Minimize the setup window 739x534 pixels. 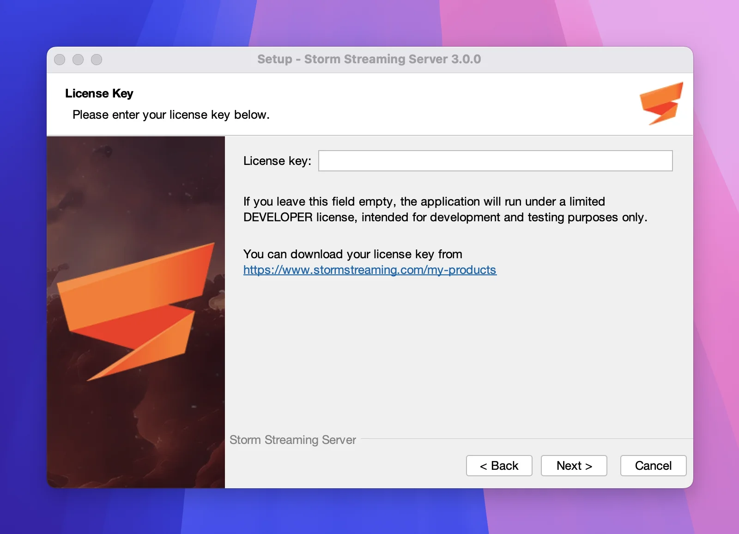click(x=78, y=60)
